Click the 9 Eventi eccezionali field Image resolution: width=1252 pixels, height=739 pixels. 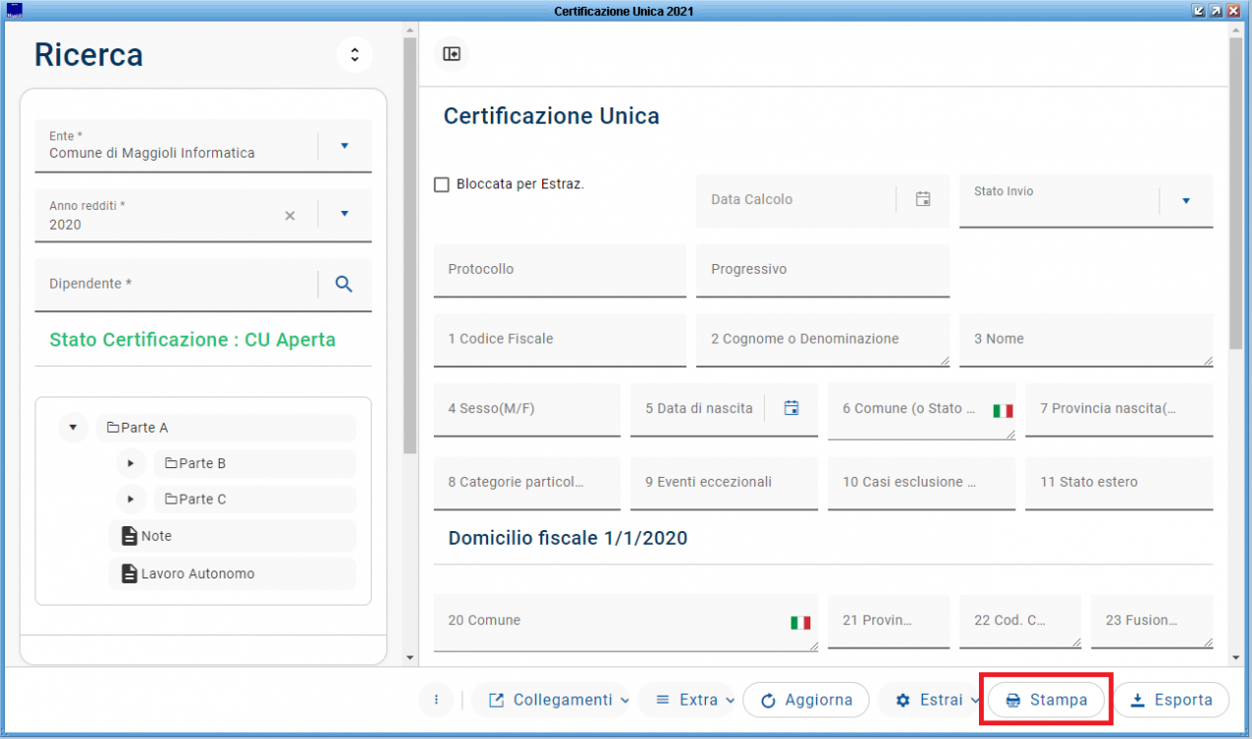pos(725,483)
